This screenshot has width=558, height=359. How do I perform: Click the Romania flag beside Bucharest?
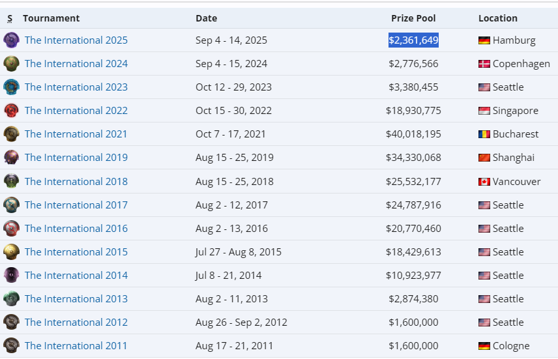point(484,134)
